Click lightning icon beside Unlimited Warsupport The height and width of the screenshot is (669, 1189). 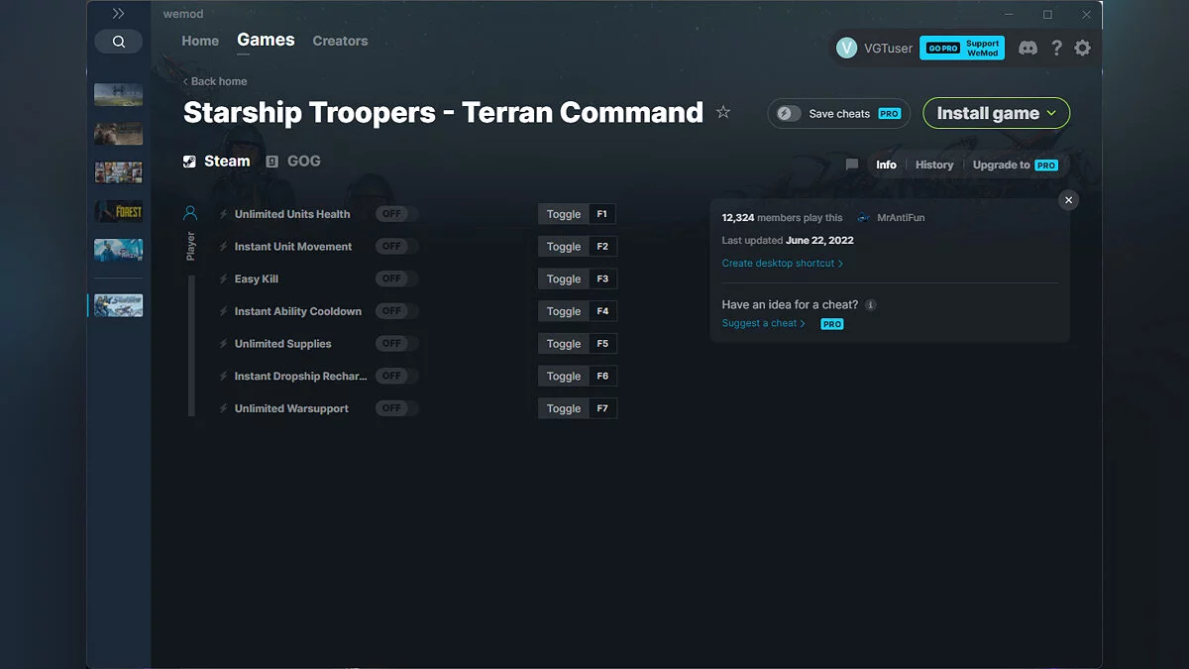224,408
